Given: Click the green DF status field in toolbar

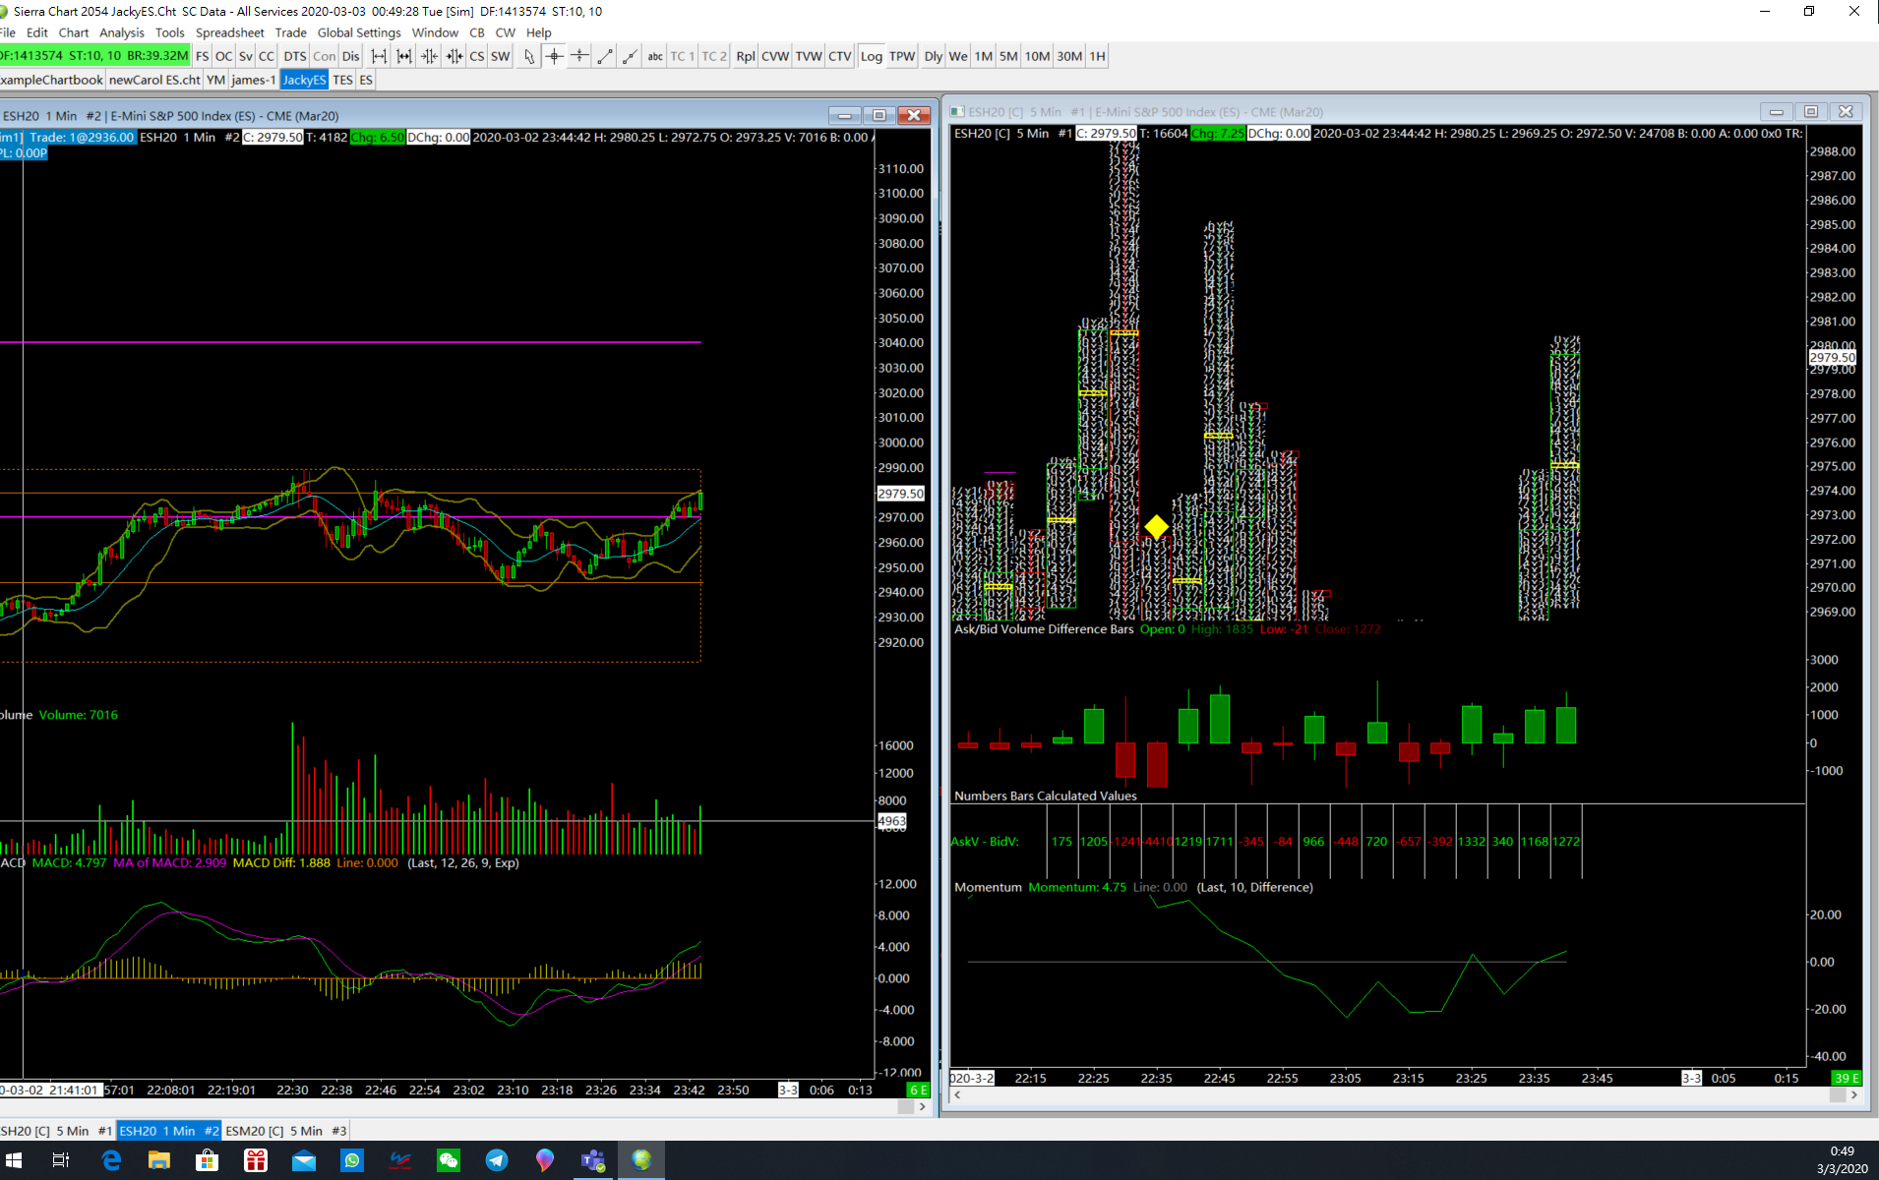Looking at the screenshot, I should 94,56.
